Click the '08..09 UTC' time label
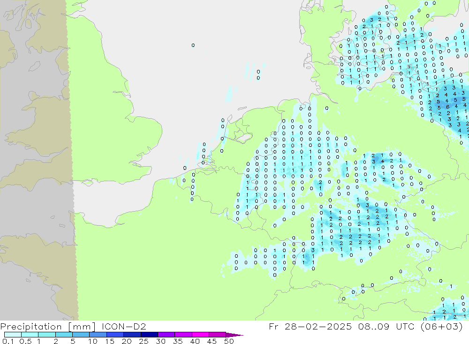Screen dimensions: 469x344 [386, 326]
